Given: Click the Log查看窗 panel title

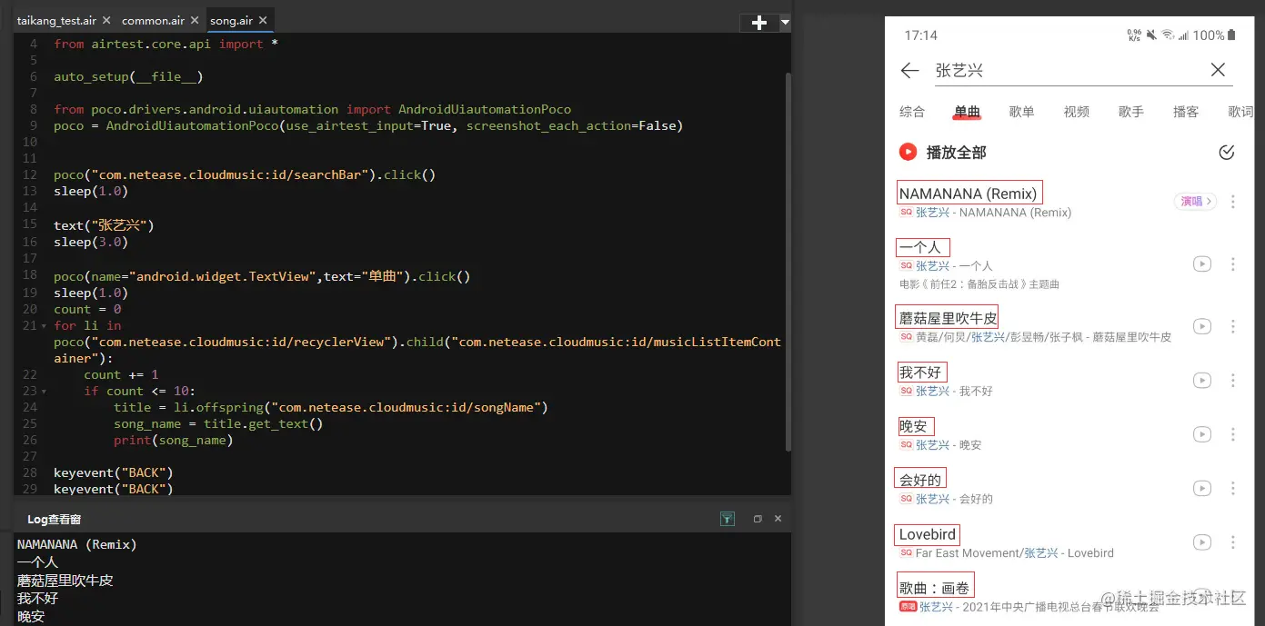Looking at the screenshot, I should click(x=54, y=519).
